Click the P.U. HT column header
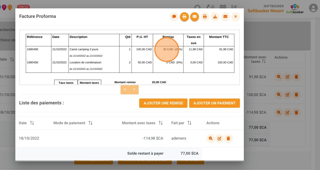The height and width of the screenshot is (170, 320). [x=142, y=37]
